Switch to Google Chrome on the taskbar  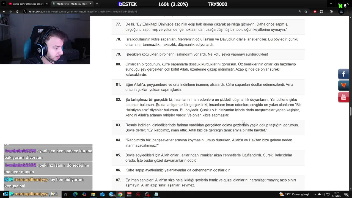tap(120, 194)
